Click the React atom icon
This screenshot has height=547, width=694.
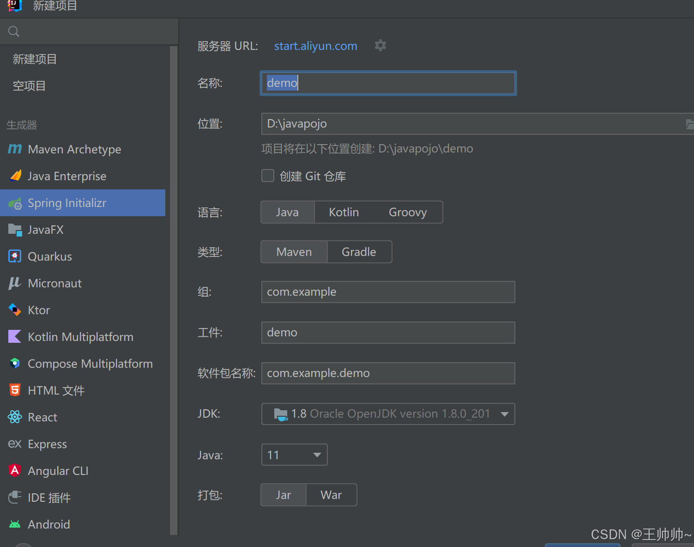[15, 417]
